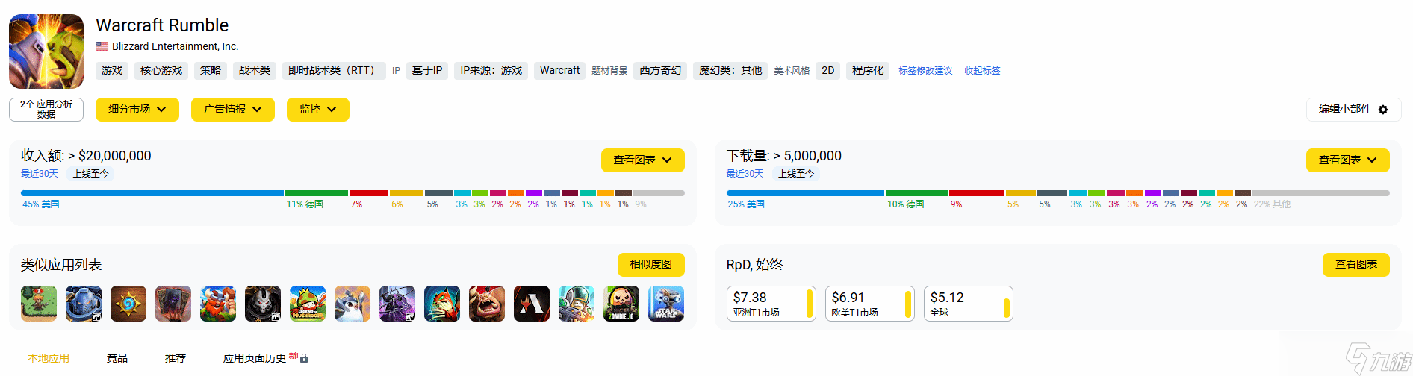Click green 11% 德国 revenue bar segment
The height and width of the screenshot is (376, 1413).
point(317,193)
